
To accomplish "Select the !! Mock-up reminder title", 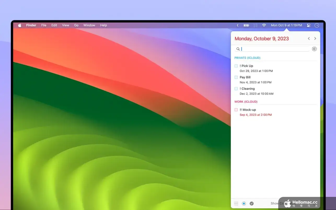I will click(248, 110).
